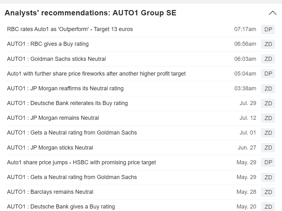The height and width of the screenshot is (211, 282).
Task: Open JP Morgan remains Neutral headline
Action: [x=53, y=118]
